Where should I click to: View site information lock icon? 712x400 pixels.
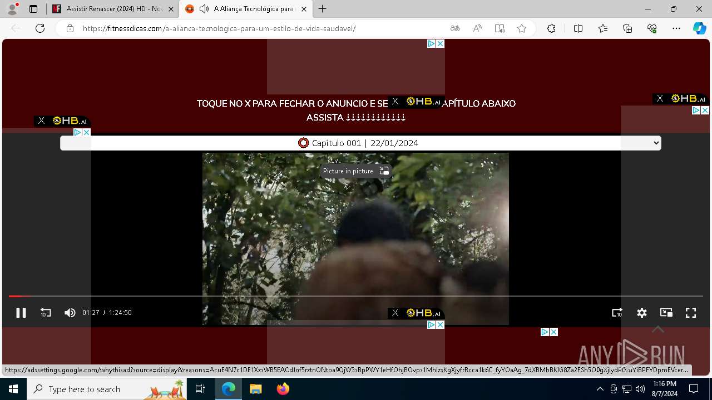click(70, 28)
